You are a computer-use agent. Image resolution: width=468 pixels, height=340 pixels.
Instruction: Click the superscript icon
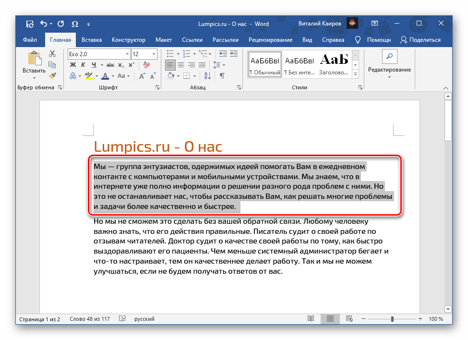132,64
